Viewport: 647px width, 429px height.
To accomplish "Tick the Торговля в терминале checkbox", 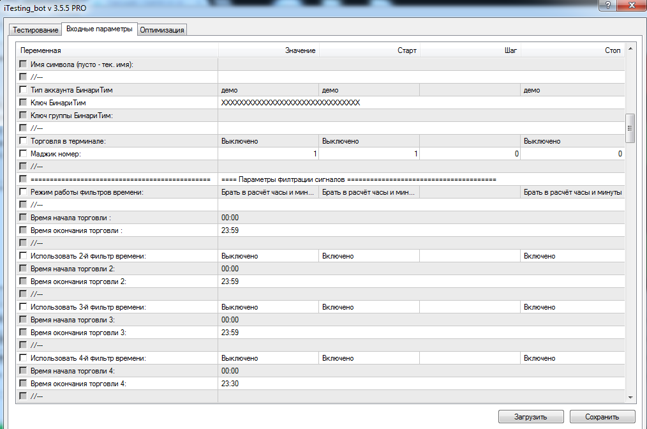I will click(x=23, y=141).
